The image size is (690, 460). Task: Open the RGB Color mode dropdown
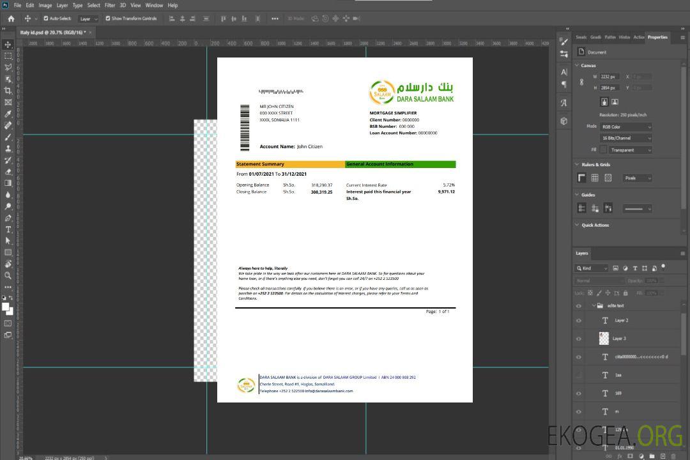coord(626,126)
